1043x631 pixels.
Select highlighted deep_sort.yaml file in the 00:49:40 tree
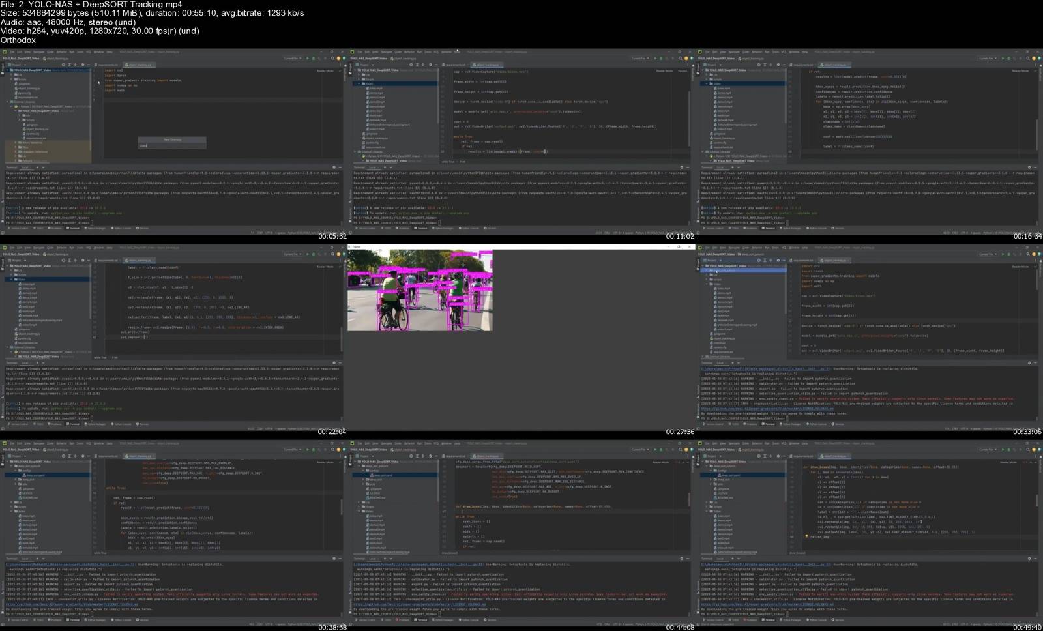tap(742, 475)
